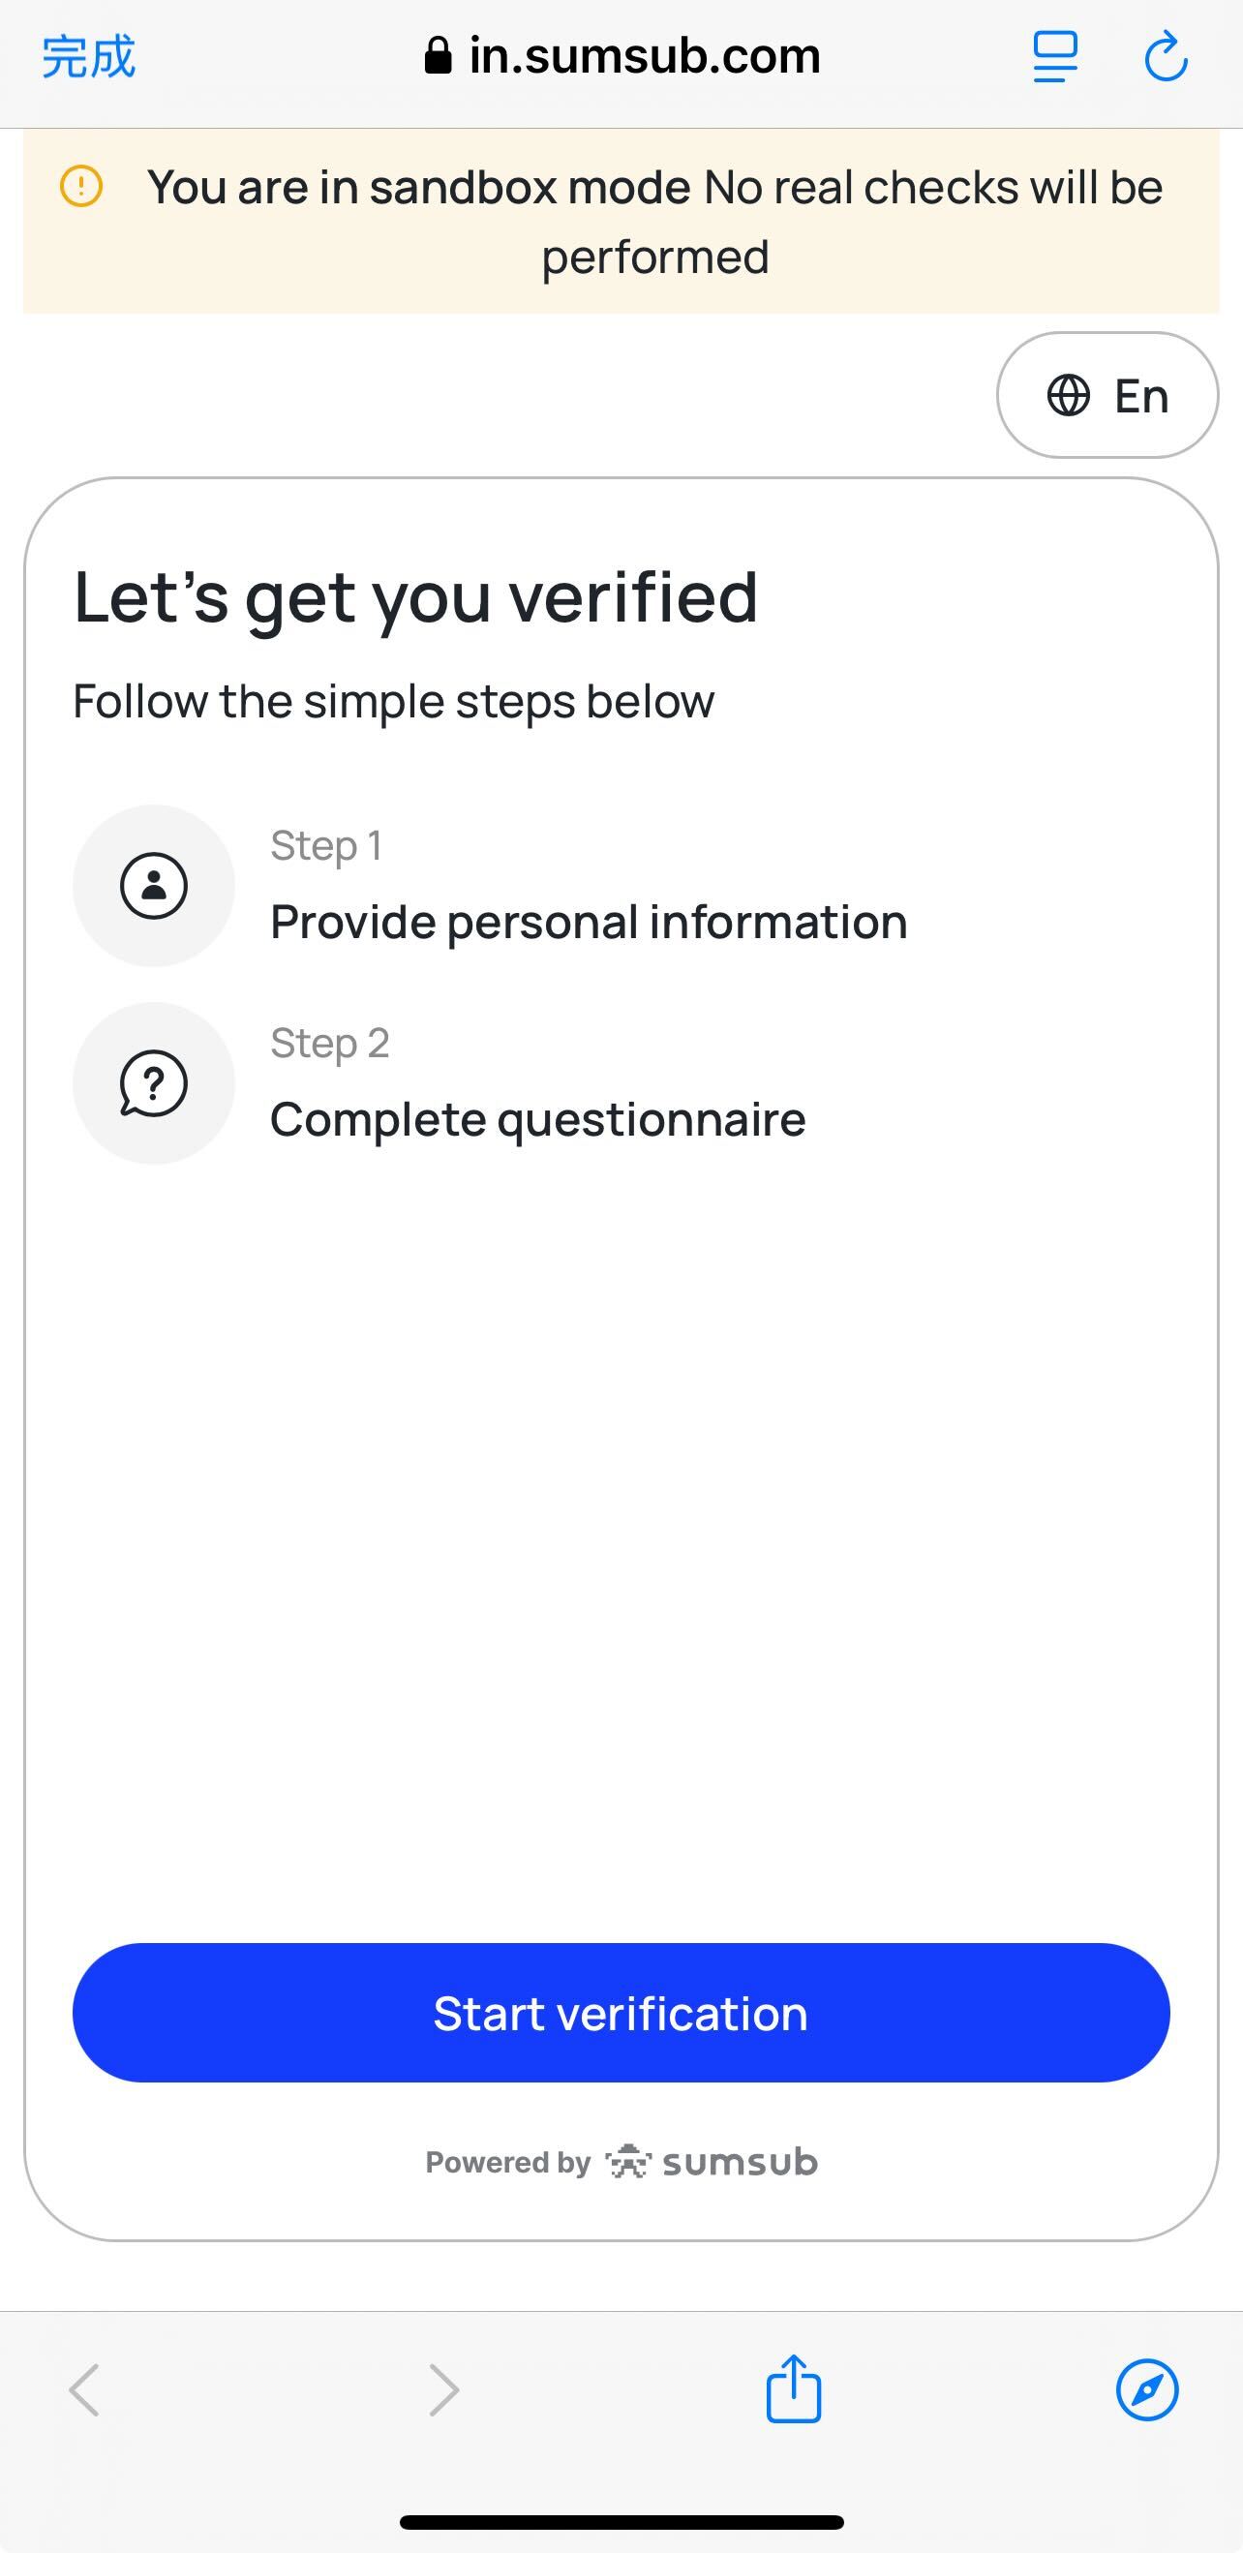Click the globe icon in language button
Viewport: 1243px width, 2553px height.
click(1069, 395)
